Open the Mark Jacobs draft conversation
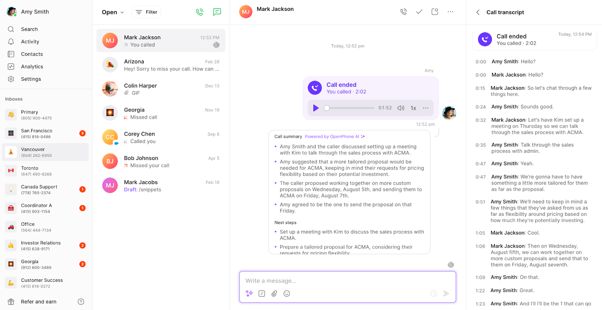The image size is (602, 310). click(x=161, y=185)
